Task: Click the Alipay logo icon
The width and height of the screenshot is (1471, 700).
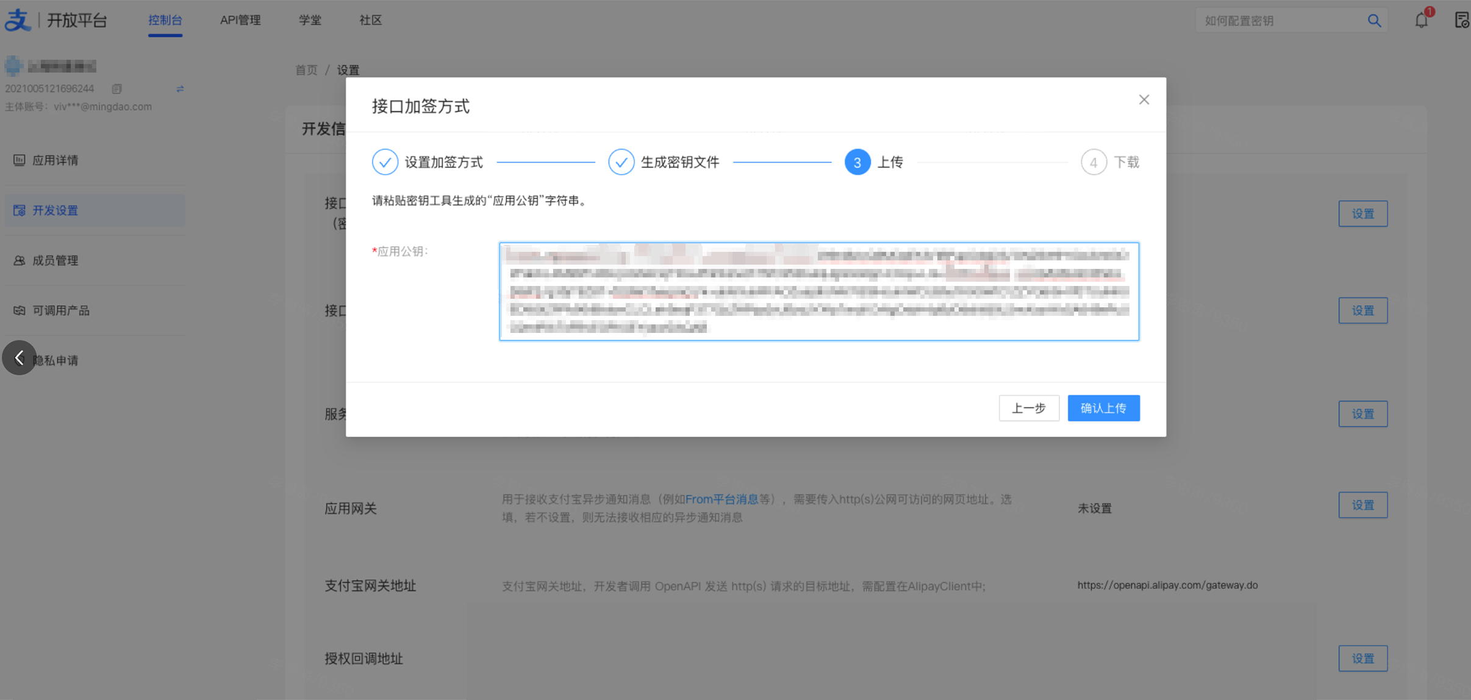Action: click(18, 20)
